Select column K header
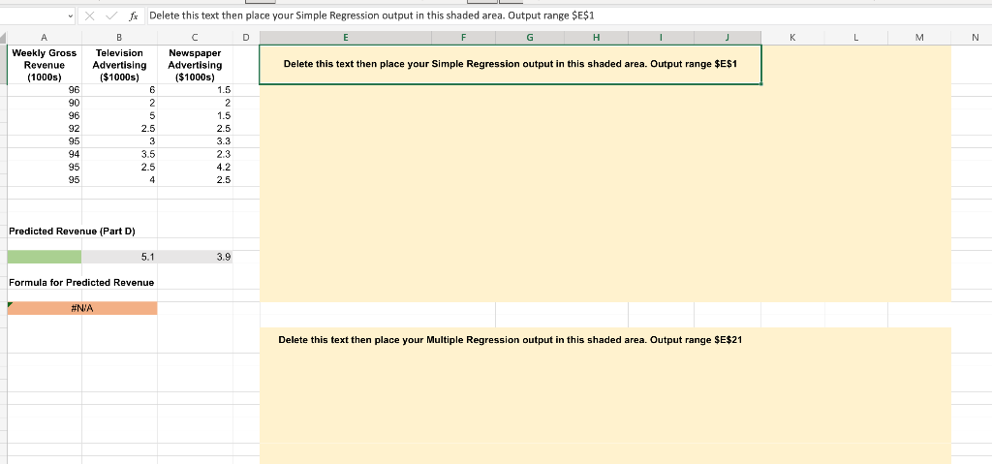 tap(792, 38)
